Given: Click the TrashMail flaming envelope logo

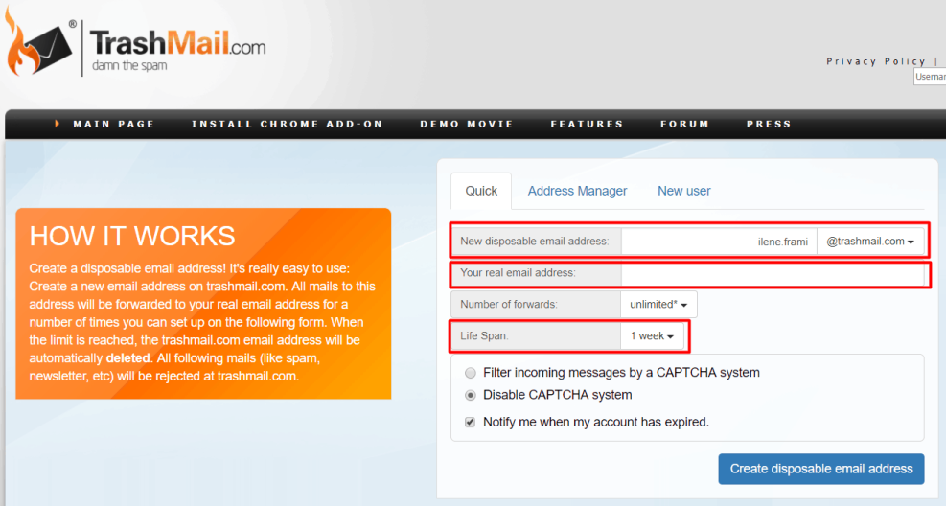Looking at the screenshot, I should click(x=38, y=43).
